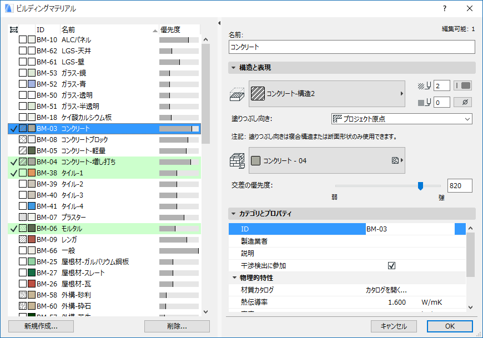Viewport: 483px width, 338px height.
Task: Click the dotted fill icon of BM-07 プラスター
Action: (x=23, y=217)
